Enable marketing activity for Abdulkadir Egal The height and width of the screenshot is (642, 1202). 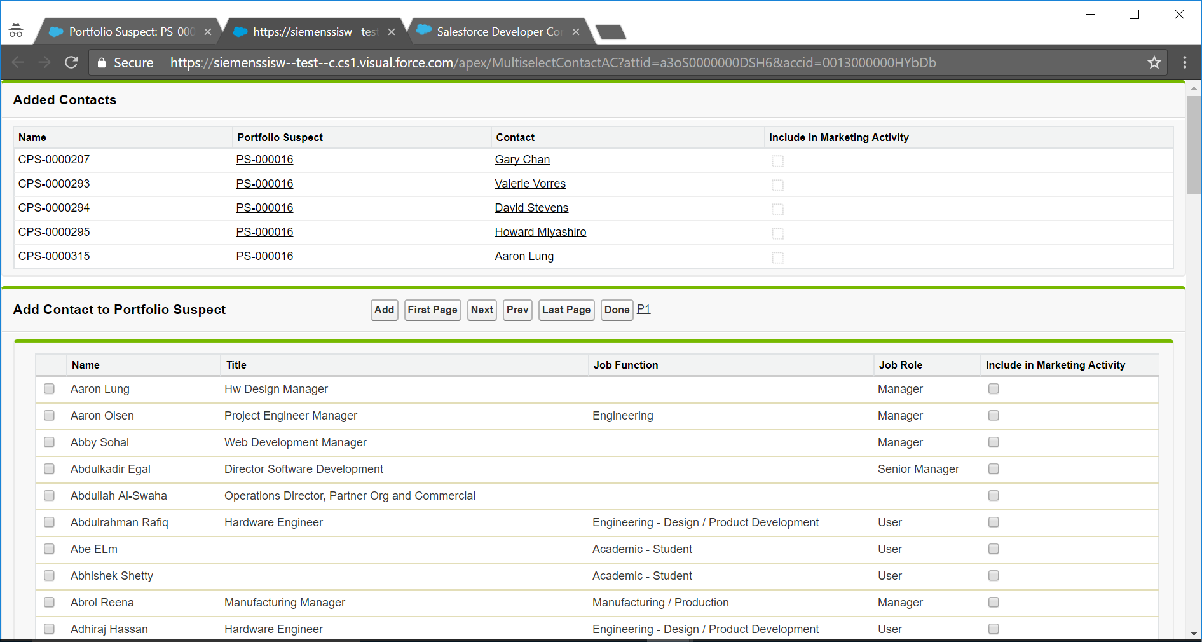(994, 469)
